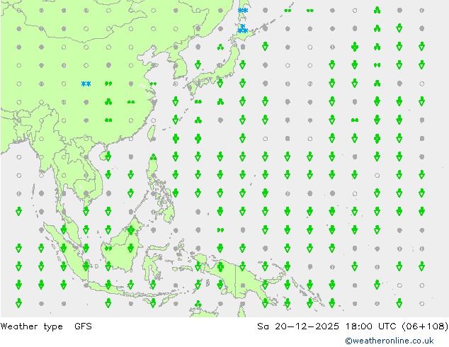Select the '(06+108)' forecast run offset

(425, 326)
